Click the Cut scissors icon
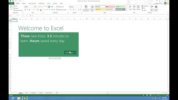178x100 pixels. tap(14, 6)
